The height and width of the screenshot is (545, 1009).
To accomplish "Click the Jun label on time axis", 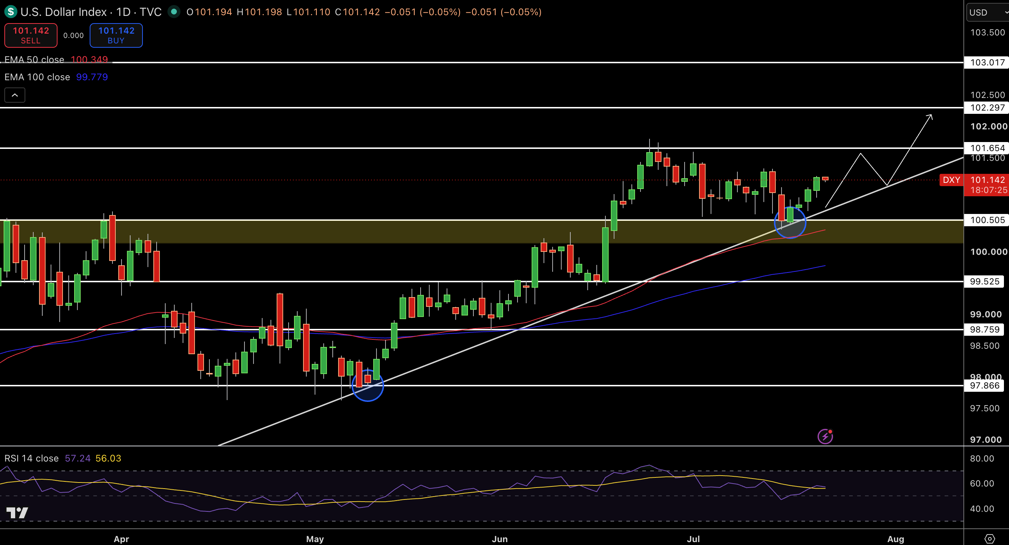I will coord(499,539).
